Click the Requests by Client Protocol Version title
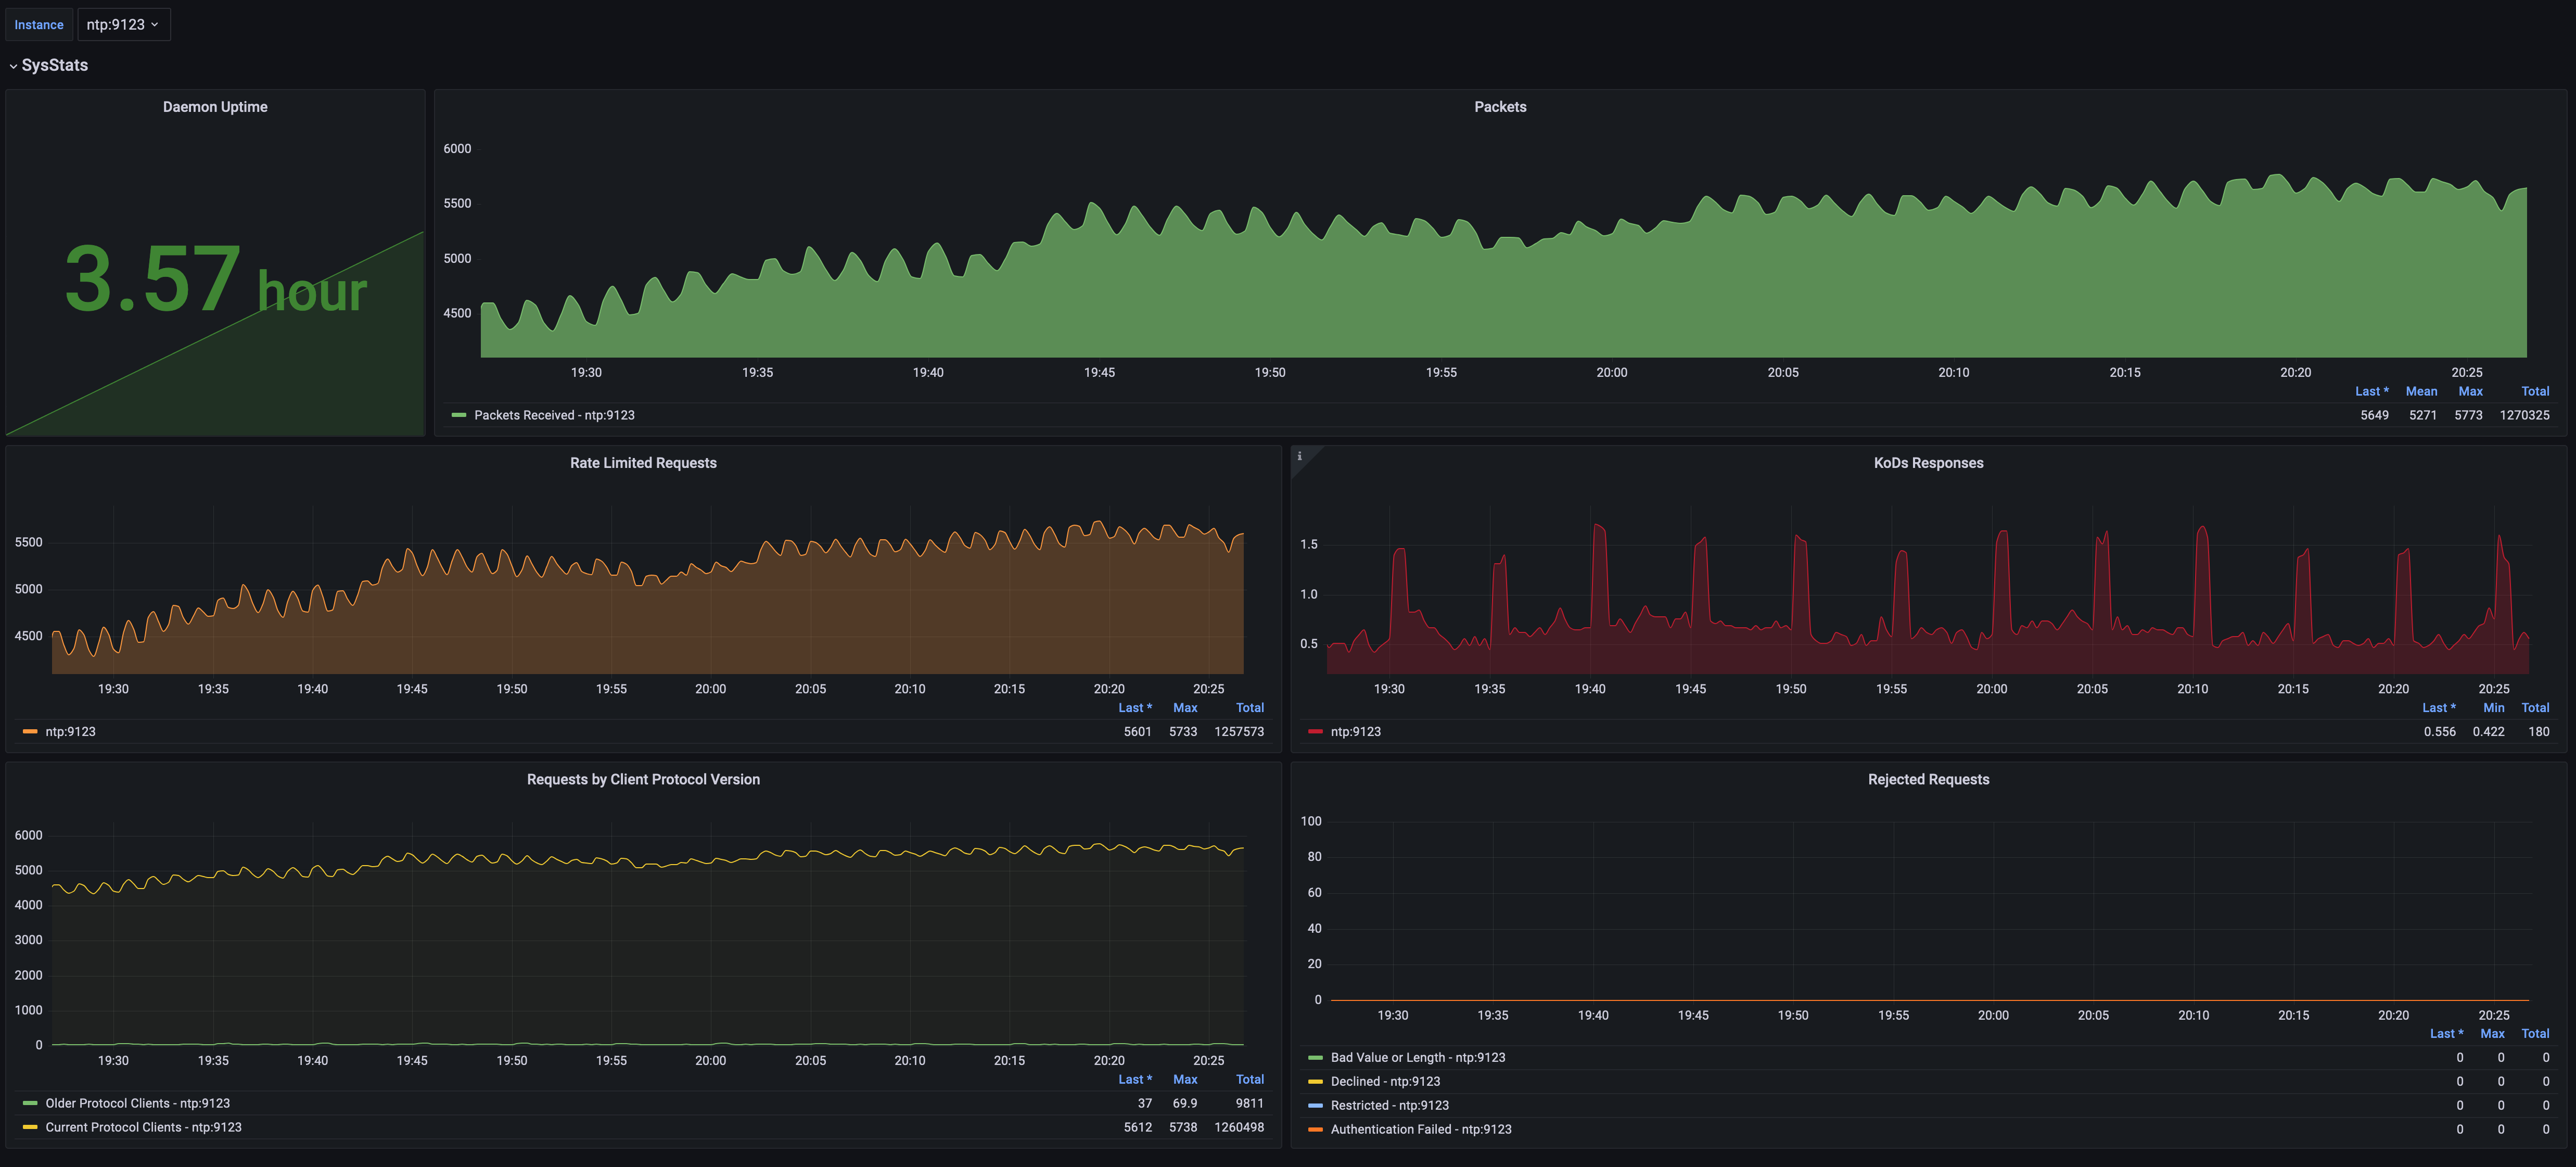This screenshot has width=2576, height=1167. click(643, 779)
